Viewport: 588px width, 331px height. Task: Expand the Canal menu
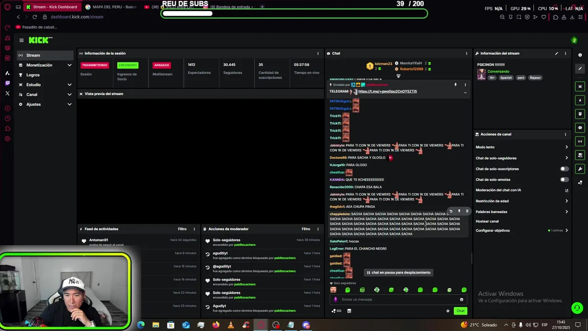click(45, 95)
